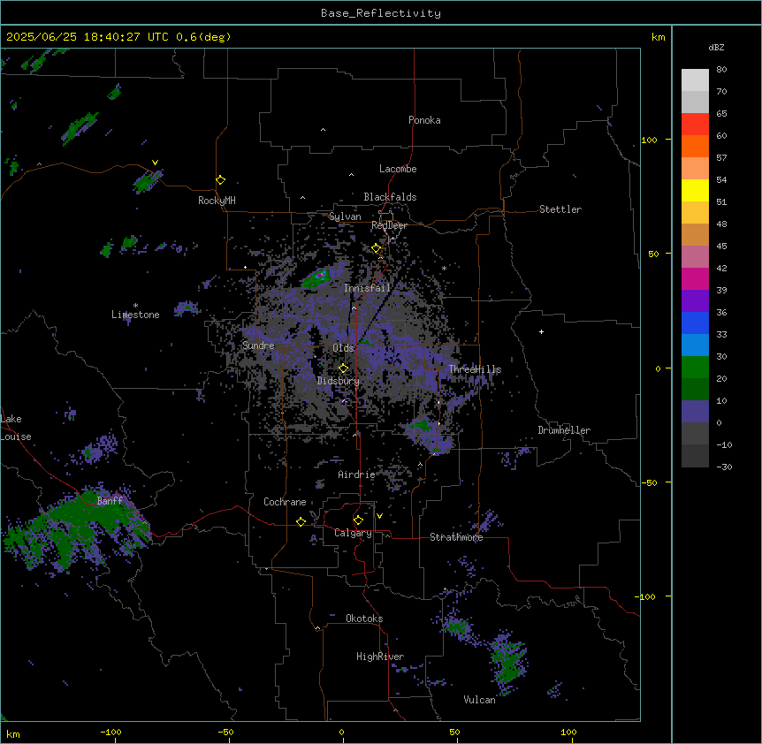Click the -30 value on dBZ legend

(724, 467)
